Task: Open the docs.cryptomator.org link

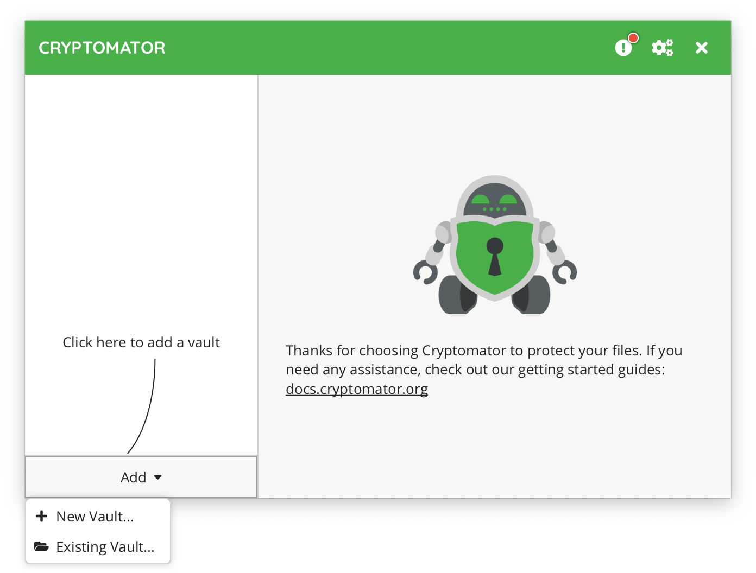Action: coord(357,389)
